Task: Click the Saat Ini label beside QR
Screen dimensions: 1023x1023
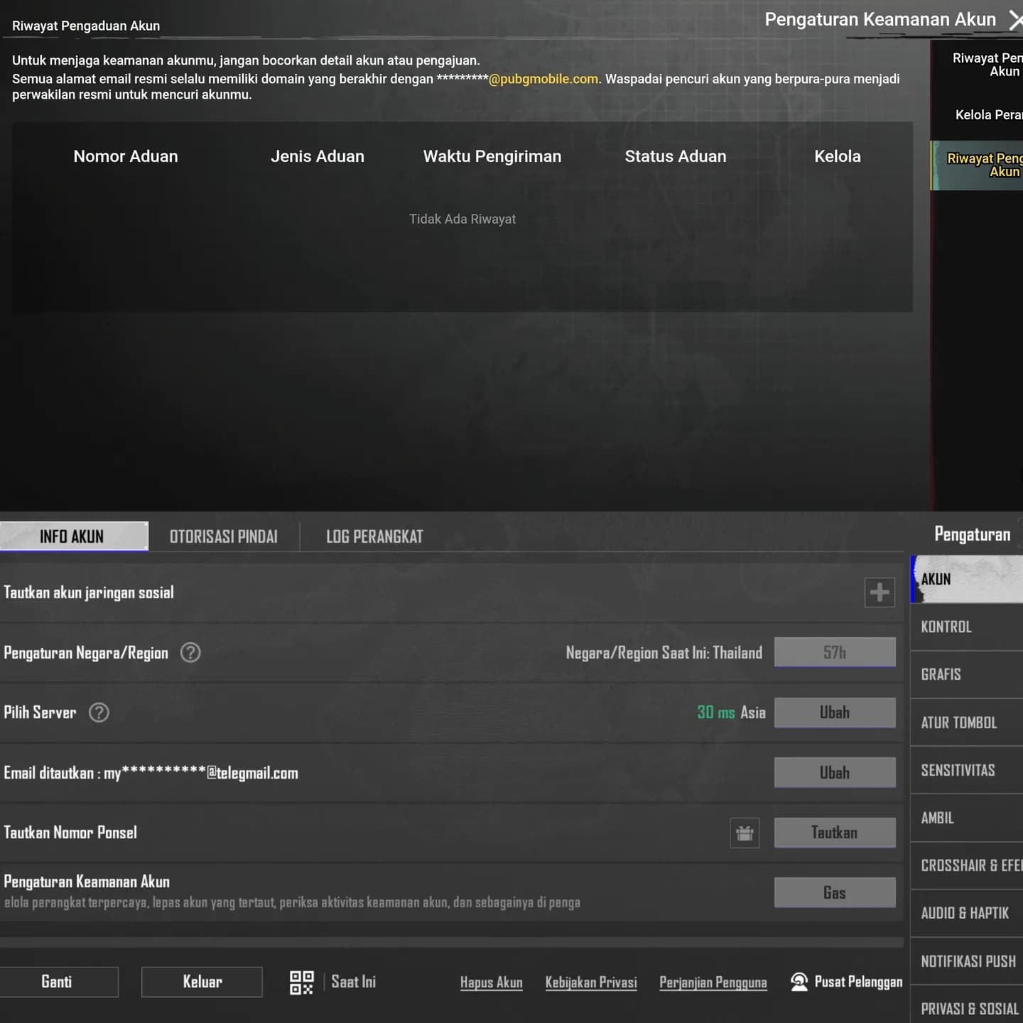Action: point(353,982)
